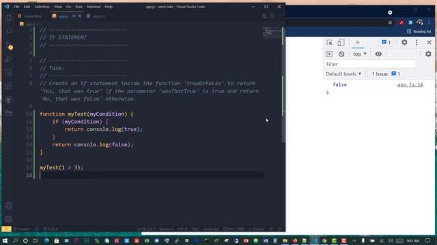Split the VS Code editor right
The image size is (437, 245).
[x=272, y=16]
